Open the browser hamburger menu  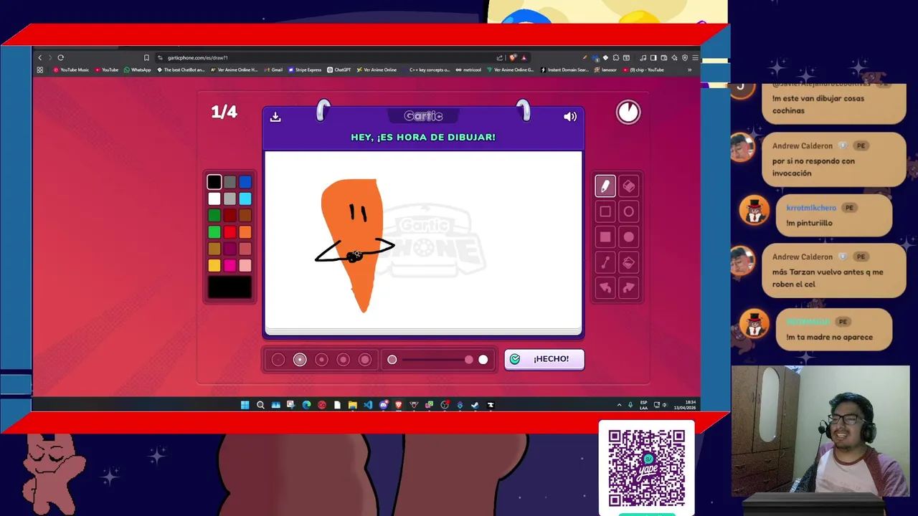695,57
